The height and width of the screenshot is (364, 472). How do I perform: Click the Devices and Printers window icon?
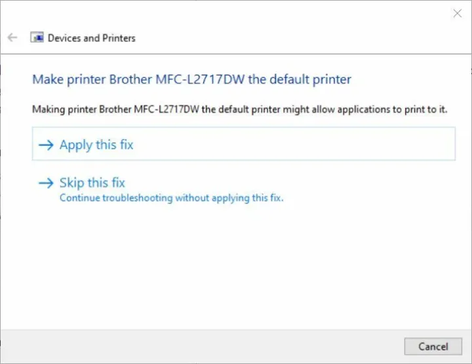point(37,38)
